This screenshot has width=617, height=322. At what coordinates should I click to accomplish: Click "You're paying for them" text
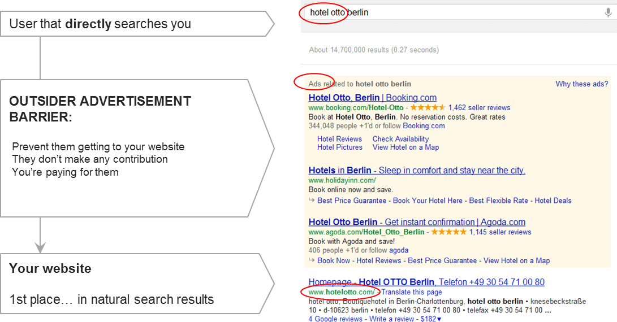(66, 172)
